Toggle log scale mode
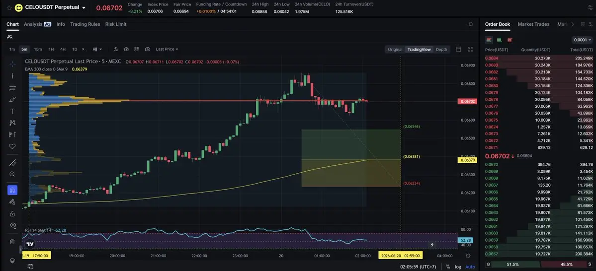The height and width of the screenshot is (271, 596). point(458,267)
